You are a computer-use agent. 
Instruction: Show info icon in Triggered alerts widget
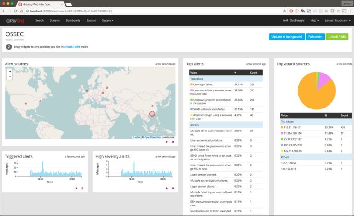[x=83, y=188]
